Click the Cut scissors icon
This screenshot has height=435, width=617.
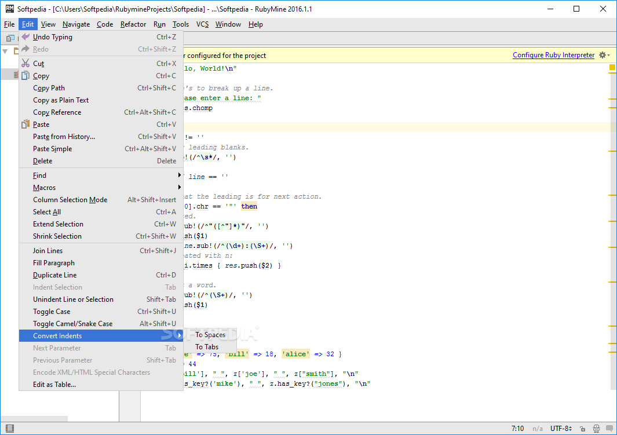pyautogui.click(x=25, y=63)
